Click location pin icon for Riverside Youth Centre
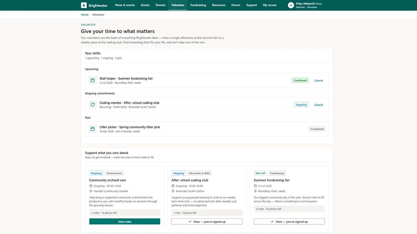The width and height of the screenshot is (417, 234). (173, 191)
